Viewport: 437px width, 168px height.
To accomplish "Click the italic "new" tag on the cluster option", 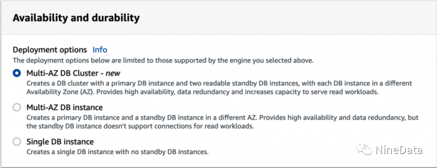I will (113, 73).
